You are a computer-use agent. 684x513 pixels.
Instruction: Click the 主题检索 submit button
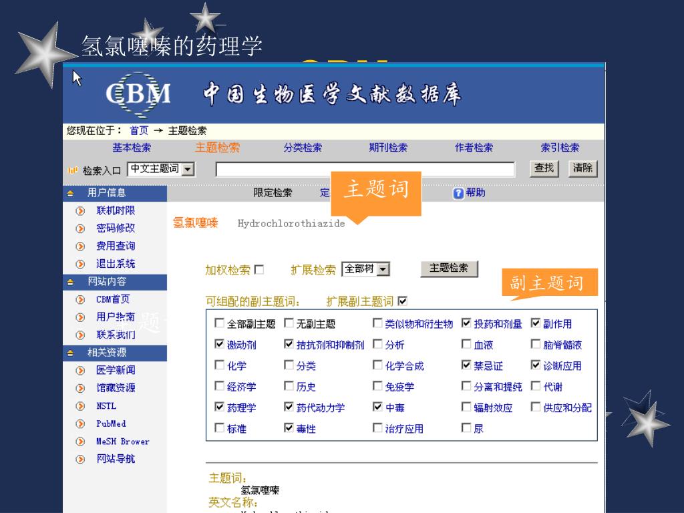coord(449,269)
